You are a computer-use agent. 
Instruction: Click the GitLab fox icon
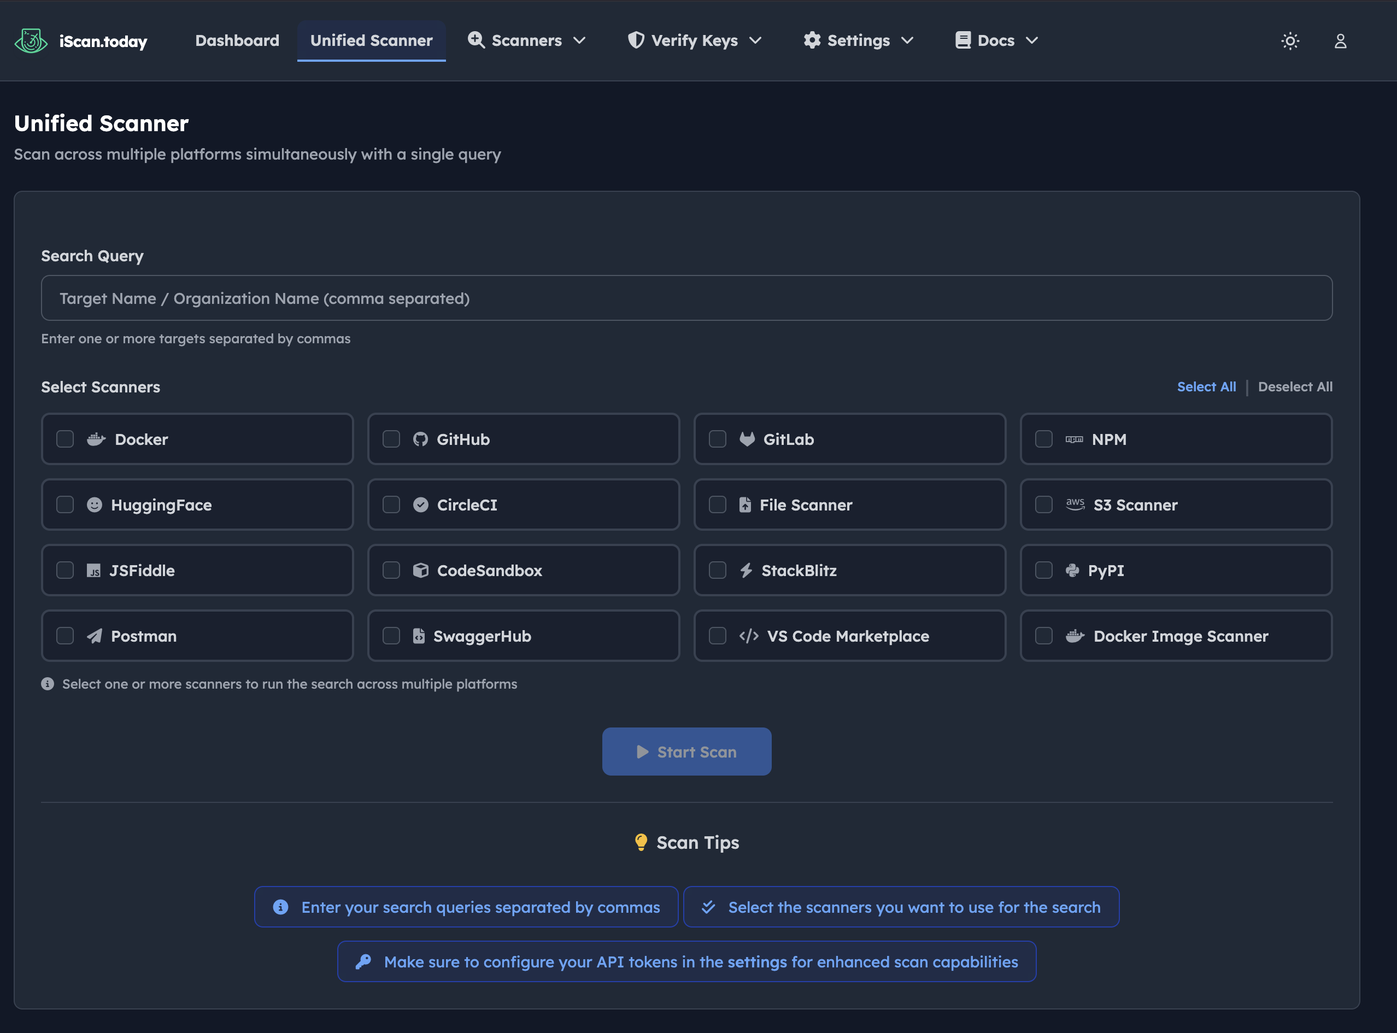(x=747, y=439)
